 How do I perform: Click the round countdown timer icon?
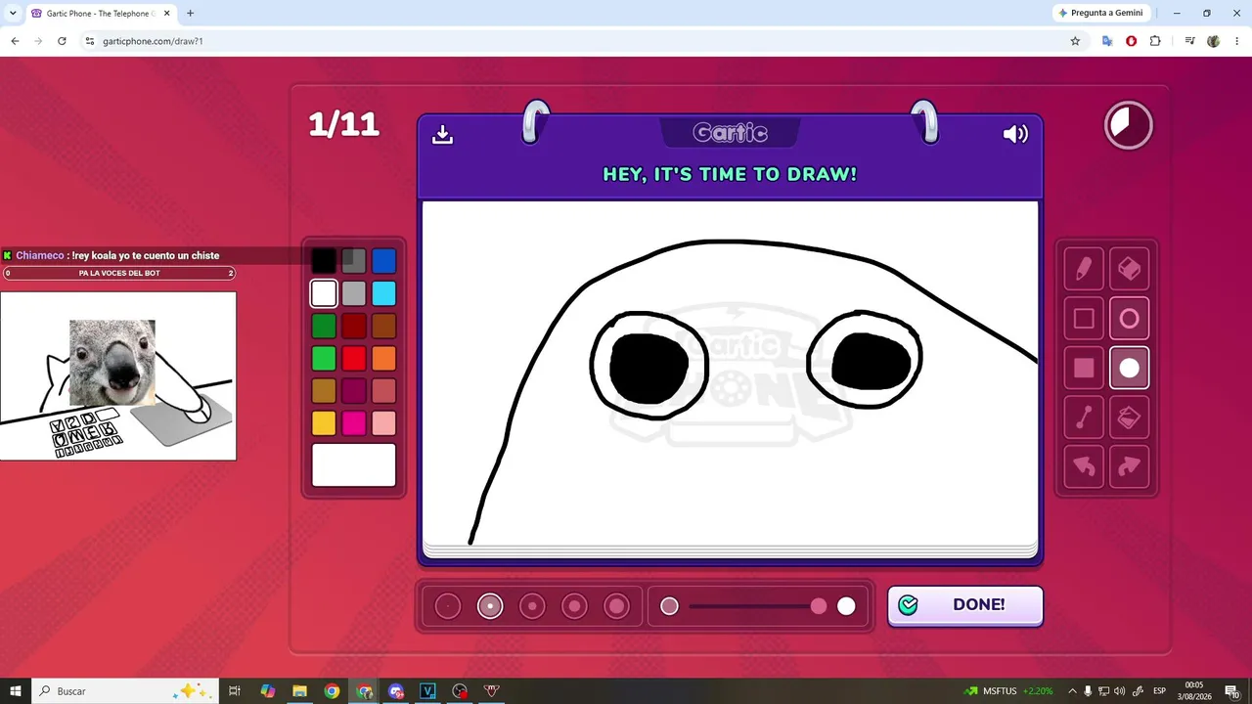pyautogui.click(x=1129, y=125)
